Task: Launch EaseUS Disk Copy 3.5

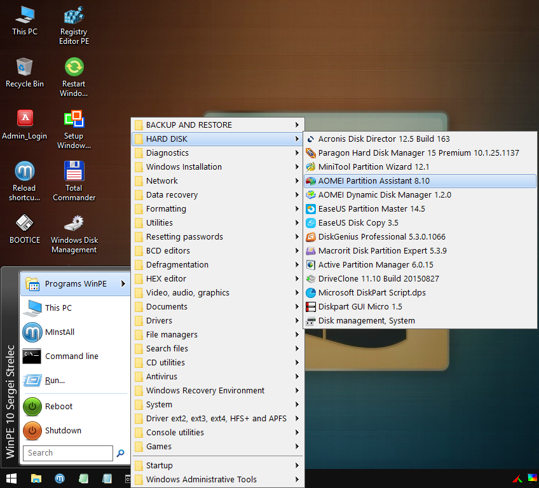Action: [x=420, y=222]
